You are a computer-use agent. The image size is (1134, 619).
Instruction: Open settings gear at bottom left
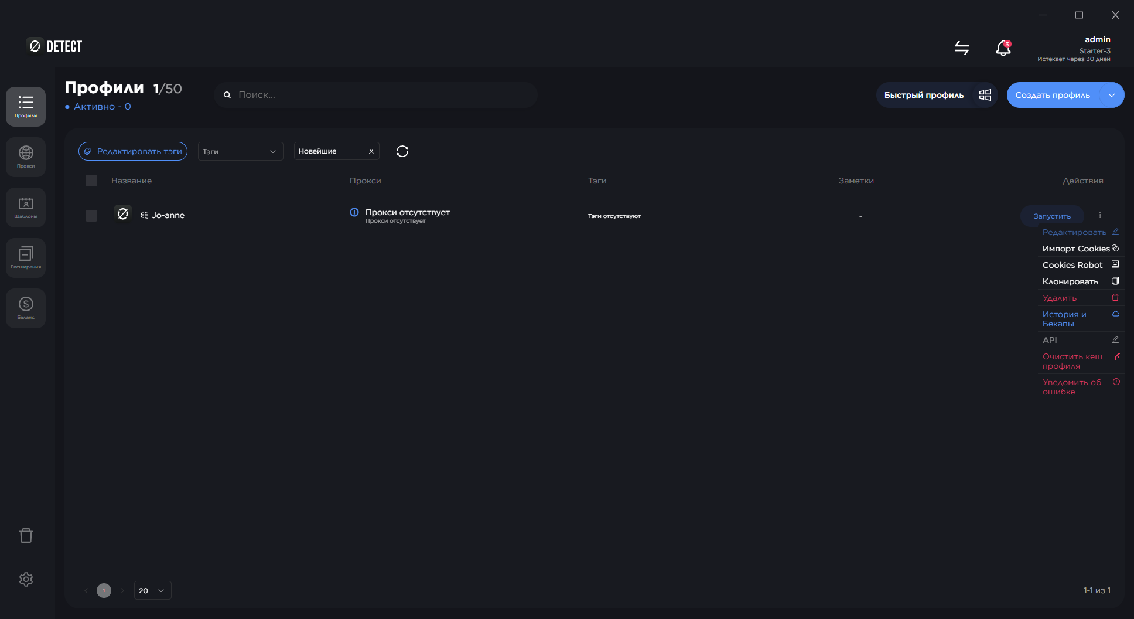coord(26,579)
